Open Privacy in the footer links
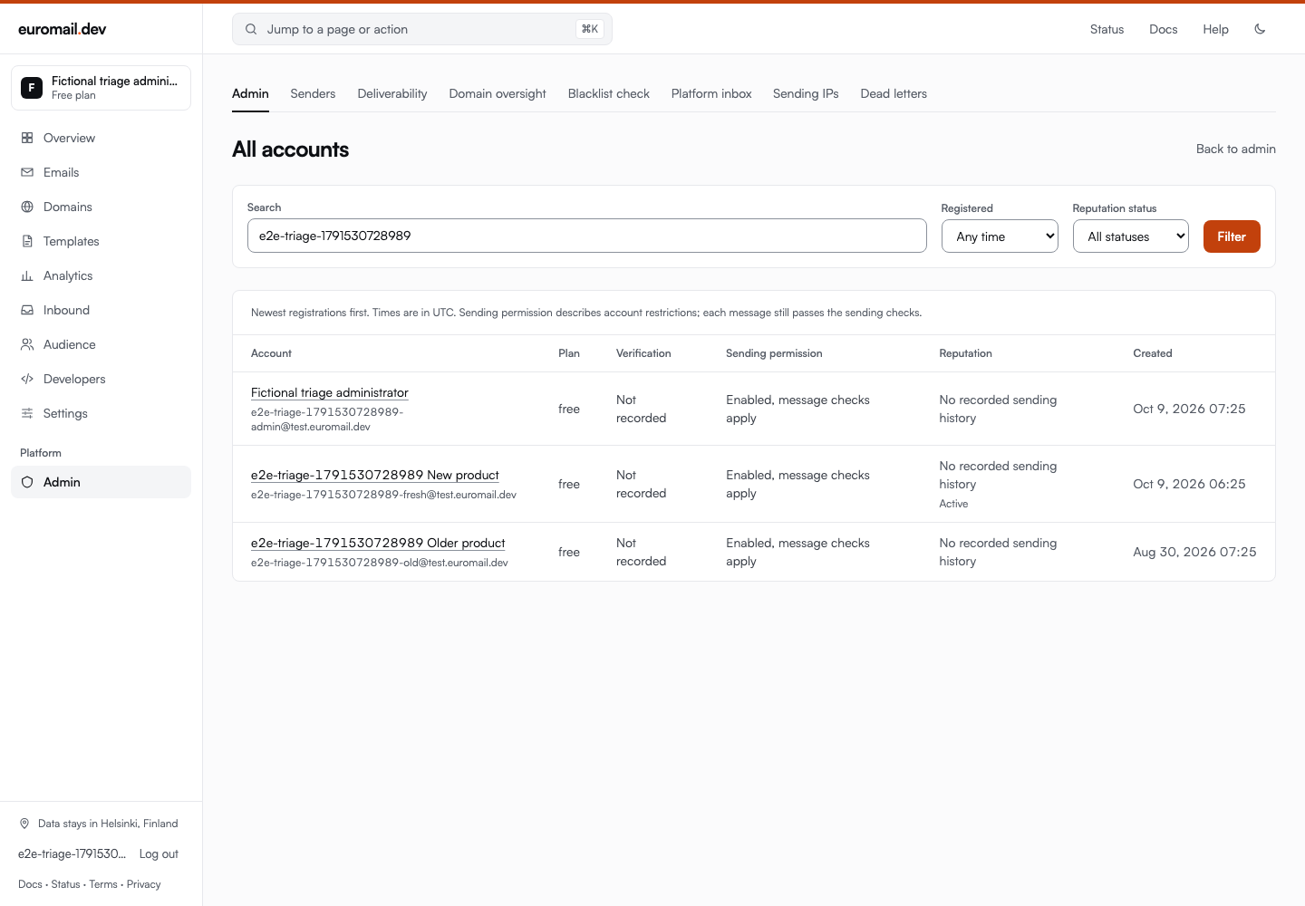The width and height of the screenshot is (1305, 906). pyautogui.click(x=144, y=884)
